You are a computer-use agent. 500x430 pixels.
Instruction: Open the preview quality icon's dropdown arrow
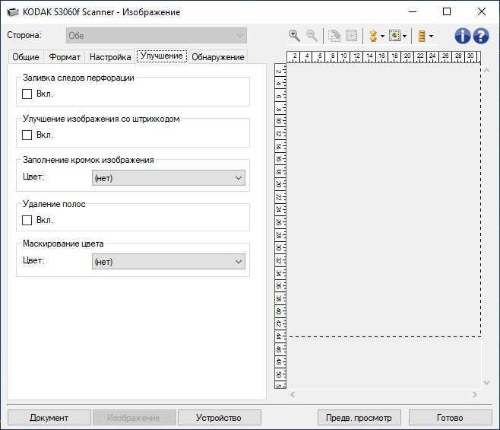tap(382, 36)
